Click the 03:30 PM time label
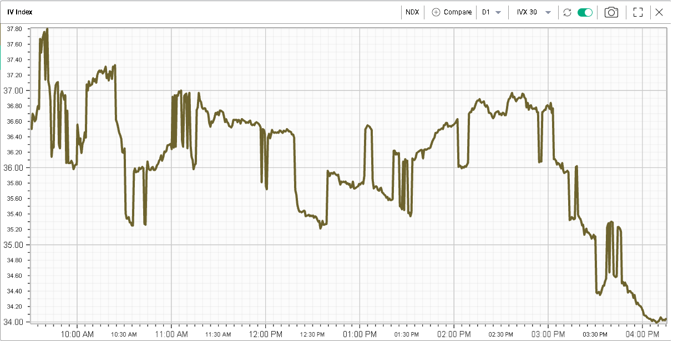Viewport: 673px width, 341px height. click(595, 334)
